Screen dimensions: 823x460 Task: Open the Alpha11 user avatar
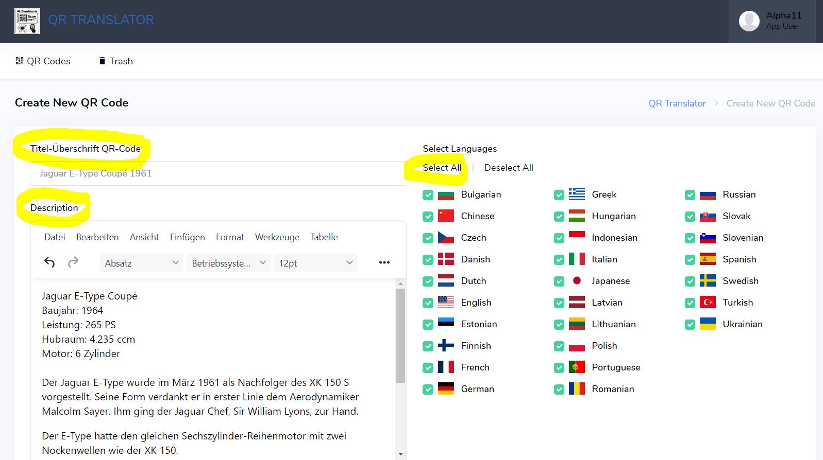point(749,21)
